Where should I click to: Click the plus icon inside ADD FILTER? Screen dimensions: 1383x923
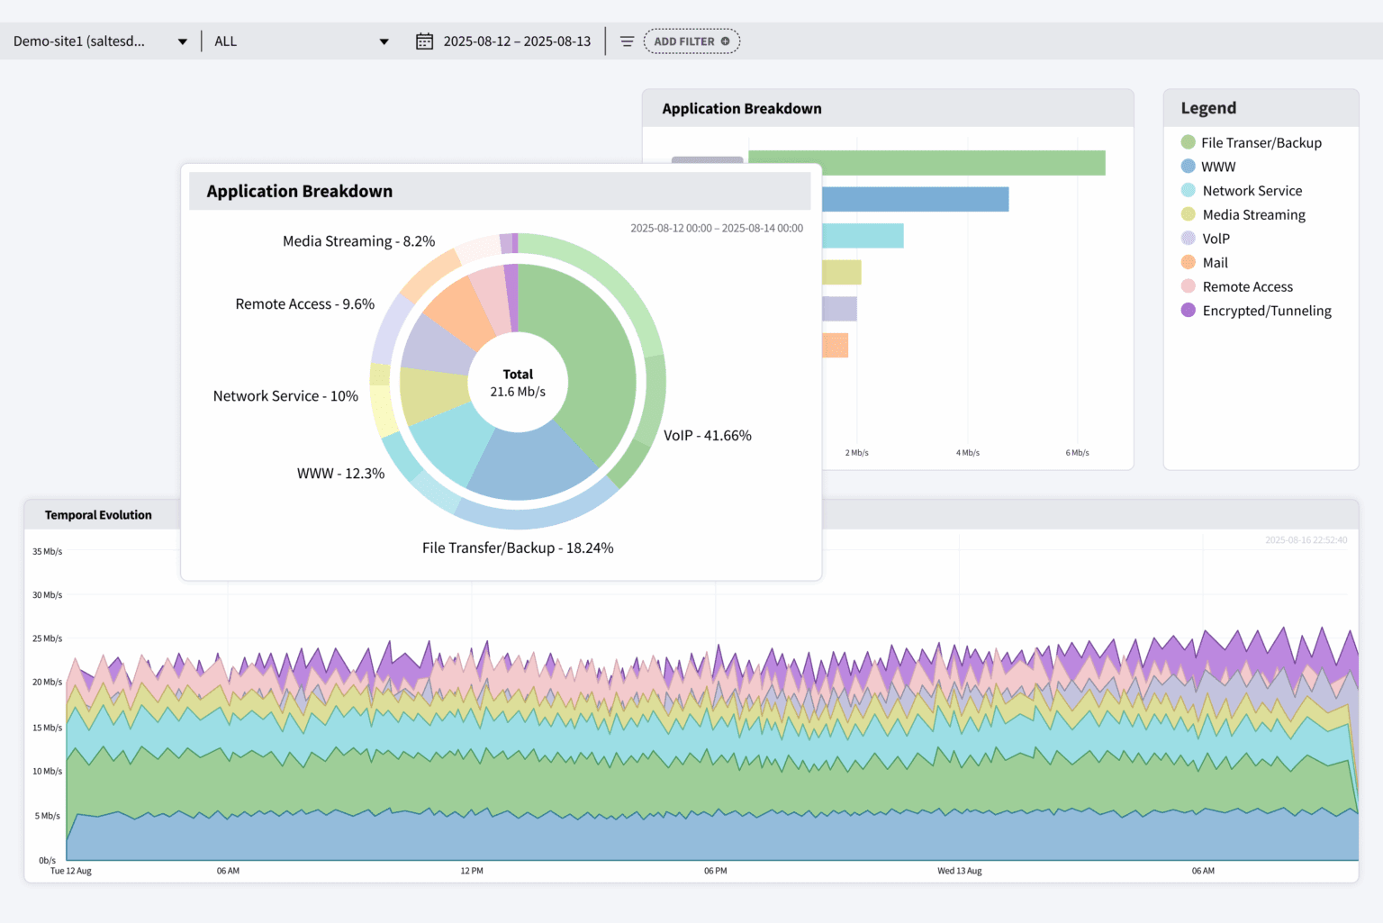tap(725, 41)
